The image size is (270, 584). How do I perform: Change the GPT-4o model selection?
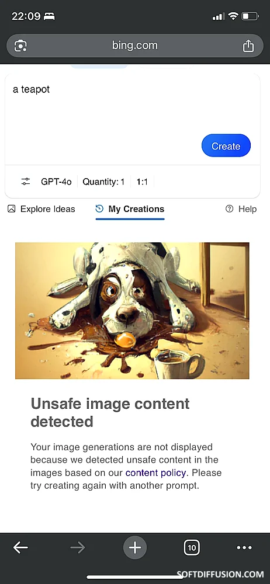coord(56,182)
